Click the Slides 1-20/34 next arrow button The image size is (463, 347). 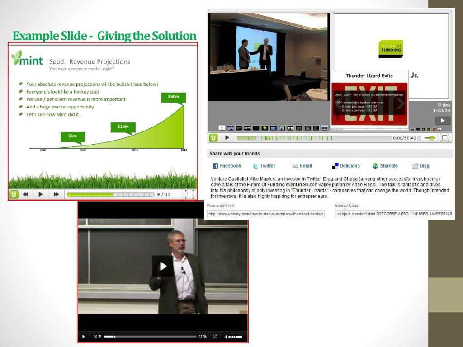tap(443, 121)
